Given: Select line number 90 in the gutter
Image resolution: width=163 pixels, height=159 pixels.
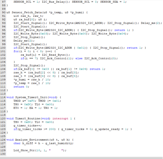Looking at the screenshot, I should pyautogui.click(x=4, y=12).
